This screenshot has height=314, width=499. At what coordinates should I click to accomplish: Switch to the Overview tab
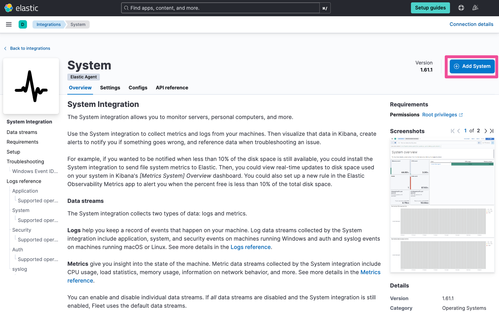click(80, 88)
